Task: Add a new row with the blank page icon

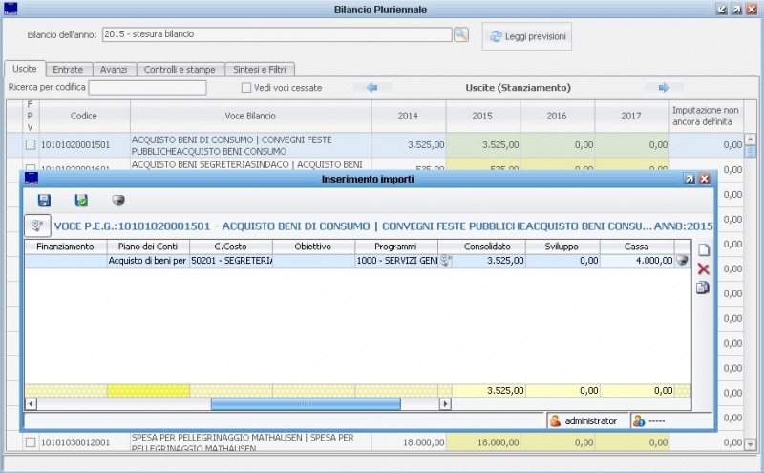Action: tap(703, 250)
